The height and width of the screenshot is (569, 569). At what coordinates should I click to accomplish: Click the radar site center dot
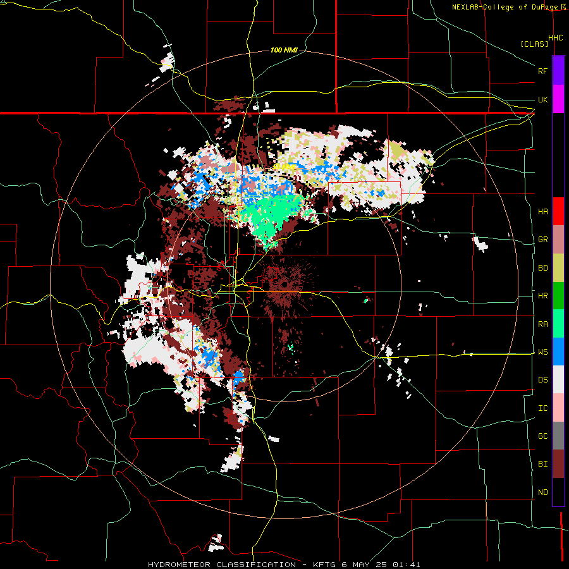point(284,284)
